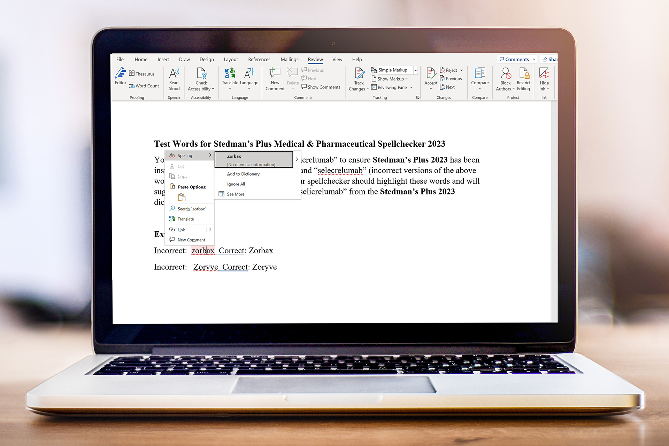Click the misspelled word selecrelumab
669x446 pixels.
coord(340,170)
